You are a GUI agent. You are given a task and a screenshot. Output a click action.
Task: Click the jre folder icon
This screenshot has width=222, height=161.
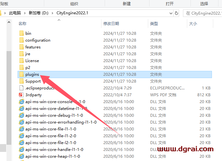pyautogui.click(x=21, y=54)
